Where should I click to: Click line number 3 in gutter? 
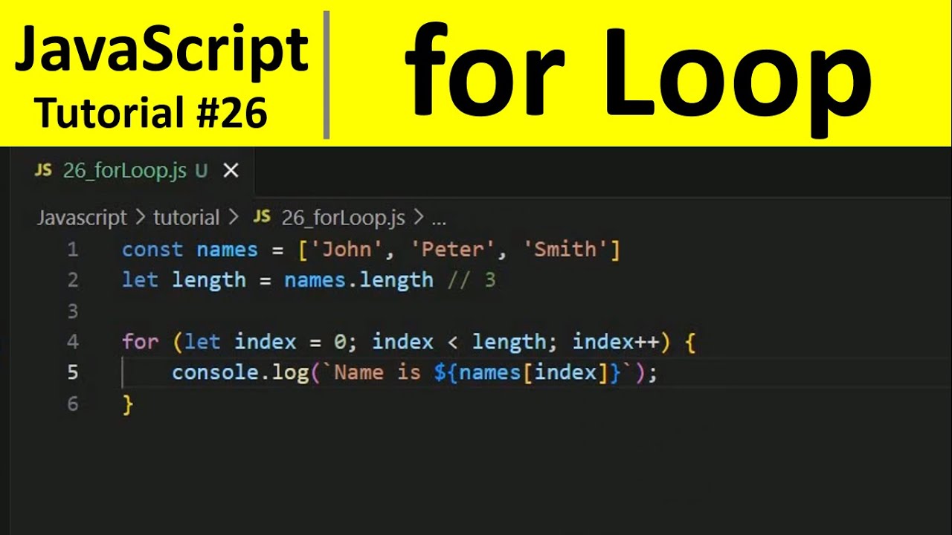pos(73,311)
